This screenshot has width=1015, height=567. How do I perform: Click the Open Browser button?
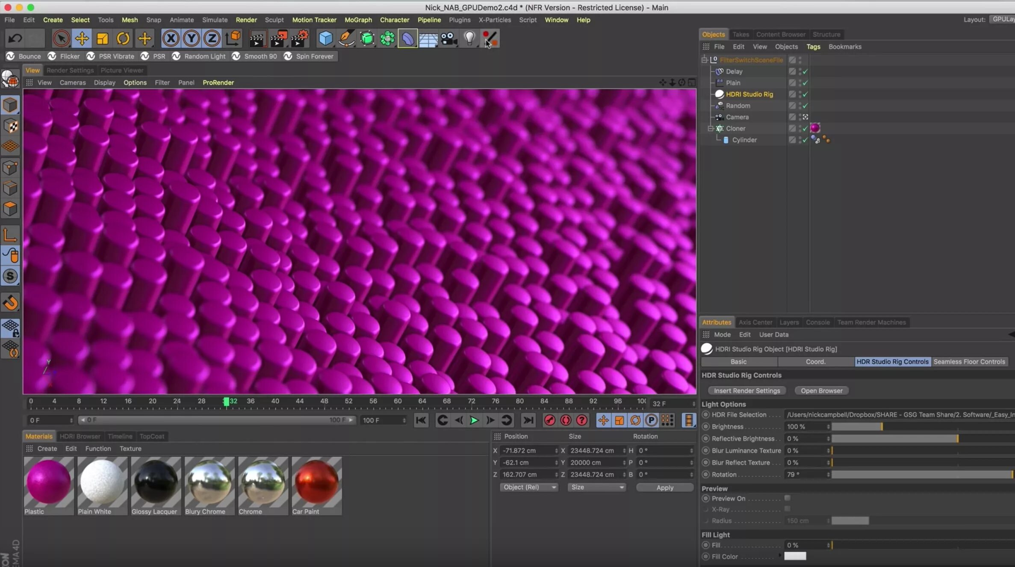pos(821,391)
